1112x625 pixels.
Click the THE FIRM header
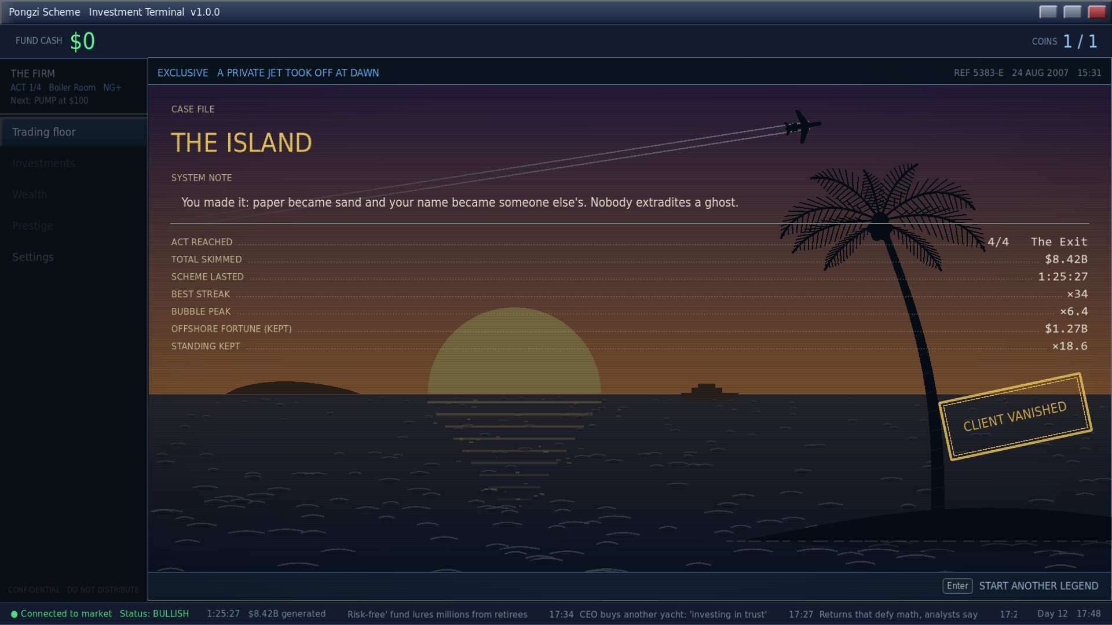pyautogui.click(x=32, y=73)
